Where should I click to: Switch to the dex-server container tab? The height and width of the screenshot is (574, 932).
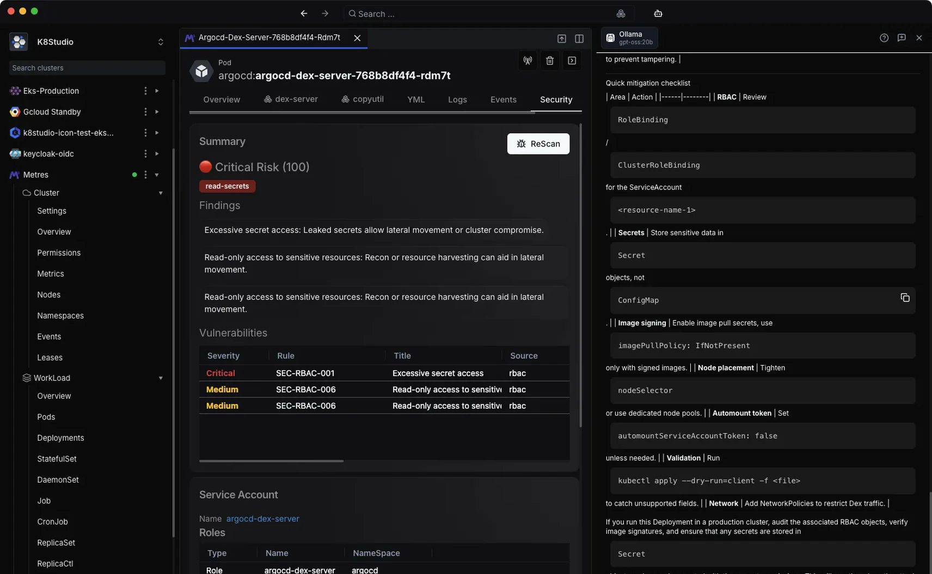[291, 99]
